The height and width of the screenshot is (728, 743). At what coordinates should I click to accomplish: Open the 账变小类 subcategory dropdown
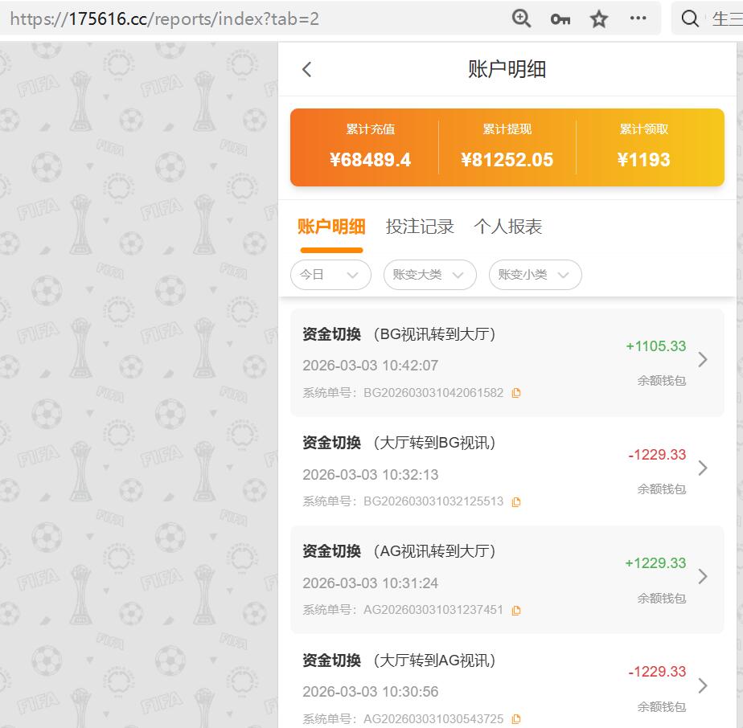tap(535, 275)
